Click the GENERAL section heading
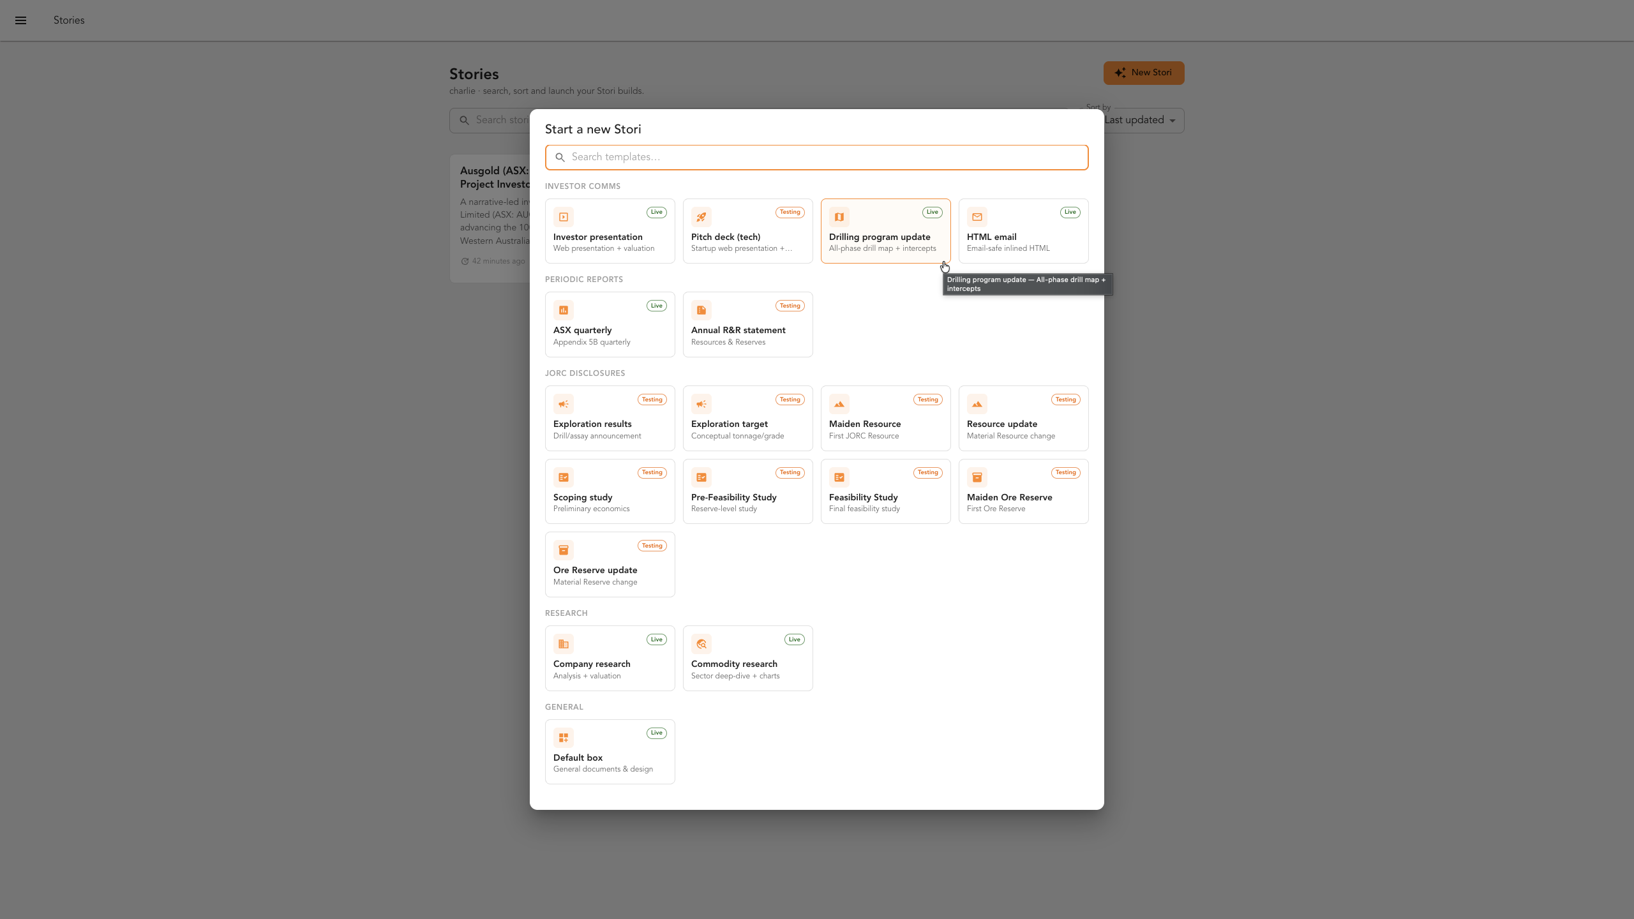 564,707
